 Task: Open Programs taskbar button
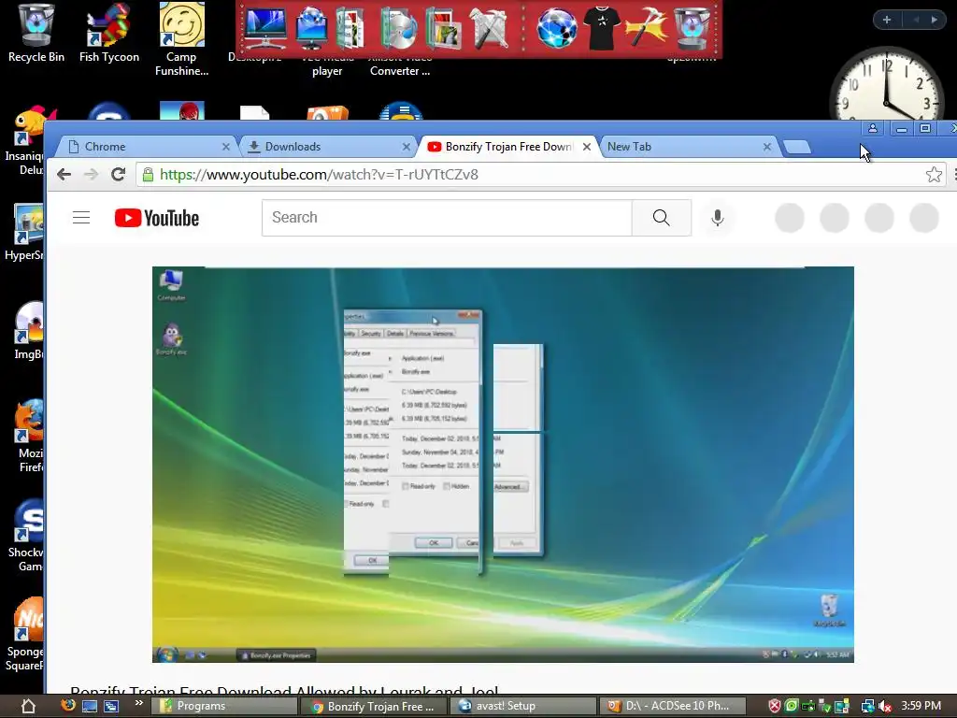click(226, 706)
